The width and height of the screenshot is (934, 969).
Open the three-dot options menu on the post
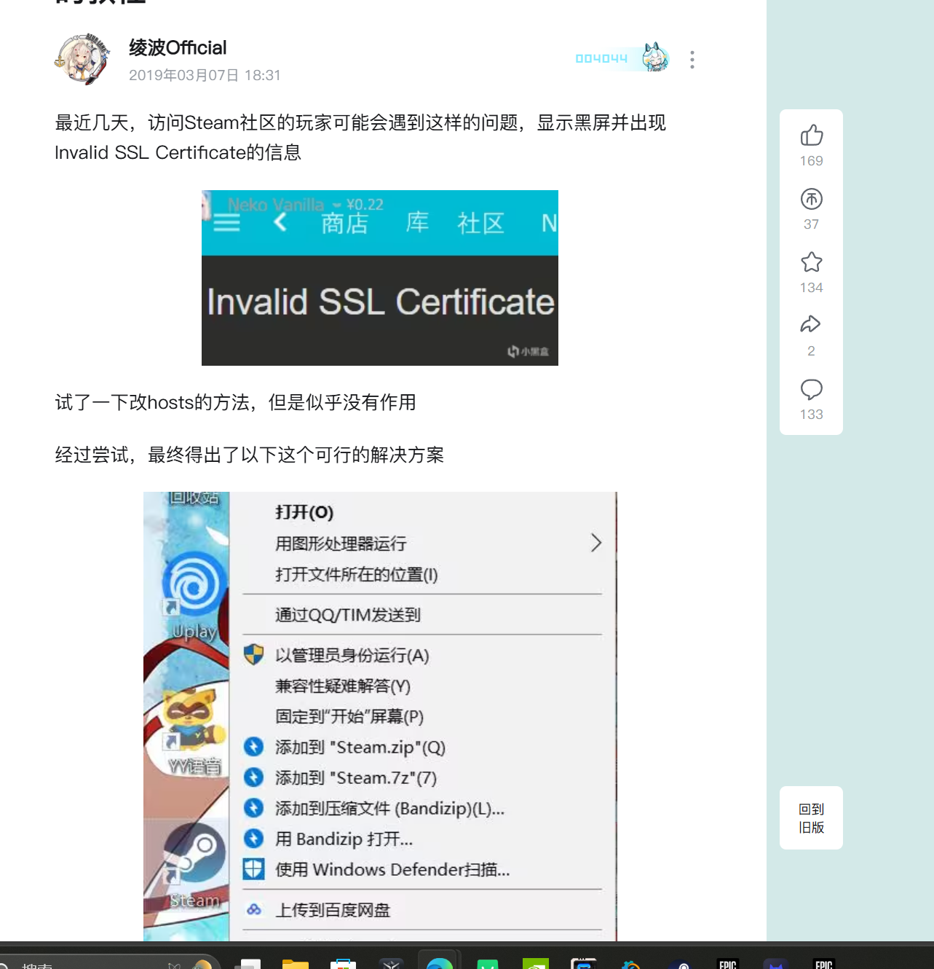click(x=692, y=60)
